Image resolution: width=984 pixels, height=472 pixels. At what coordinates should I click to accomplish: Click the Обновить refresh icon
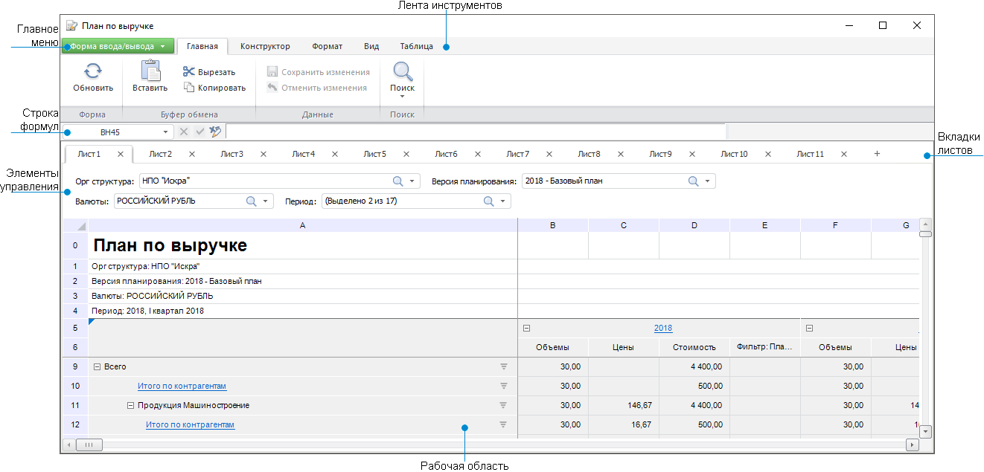[x=91, y=71]
